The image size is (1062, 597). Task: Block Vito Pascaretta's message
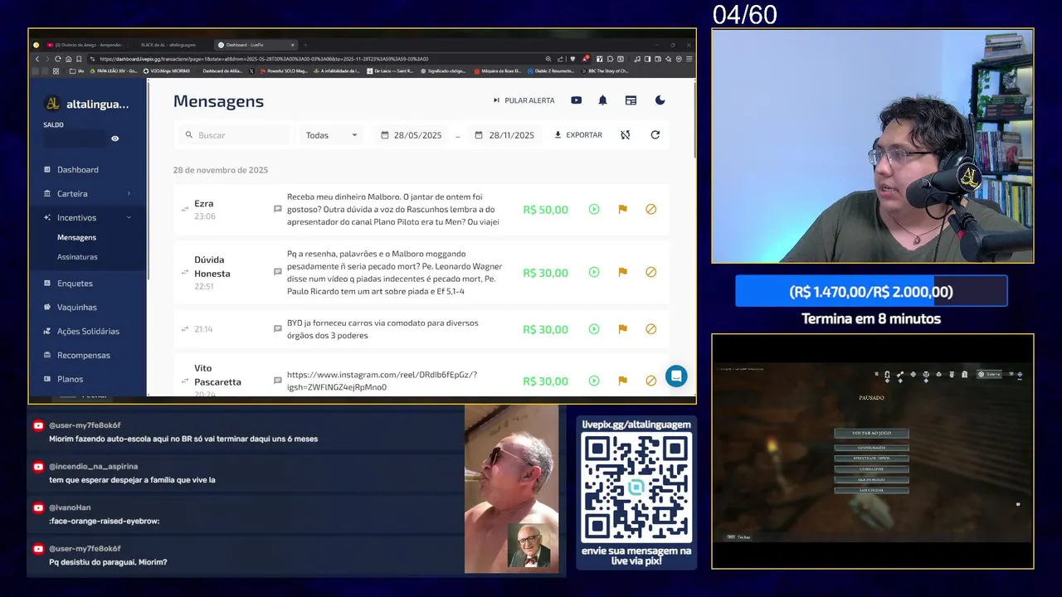[x=650, y=381]
